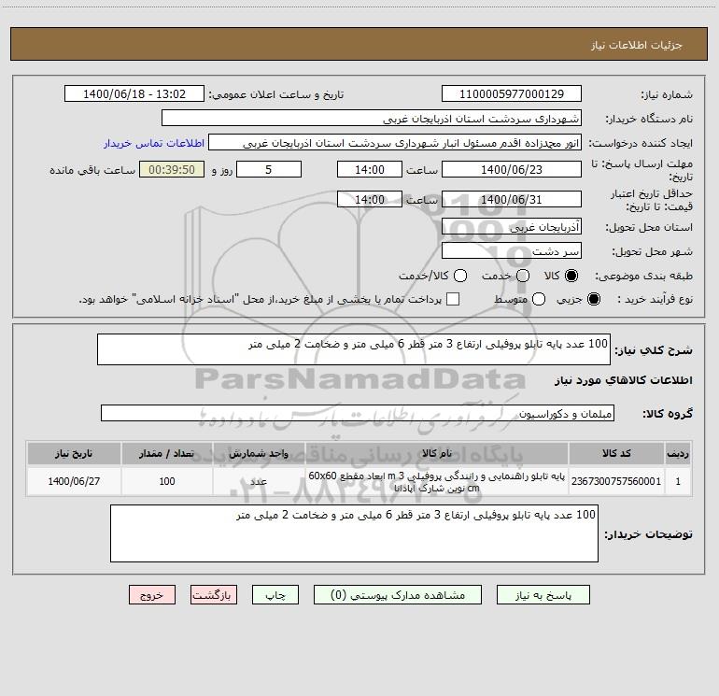Click the پاسخ به نیاز button
Image resolution: width=719 pixels, height=696 pixels.
point(543,595)
